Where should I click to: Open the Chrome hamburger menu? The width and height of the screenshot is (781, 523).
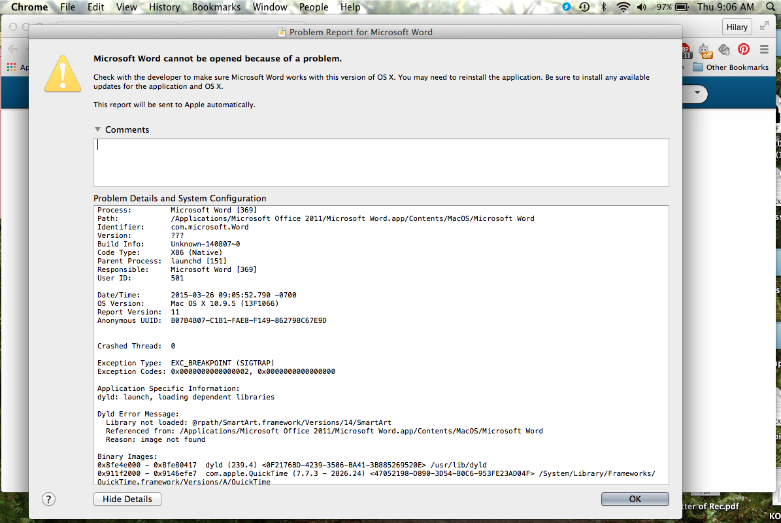point(764,49)
